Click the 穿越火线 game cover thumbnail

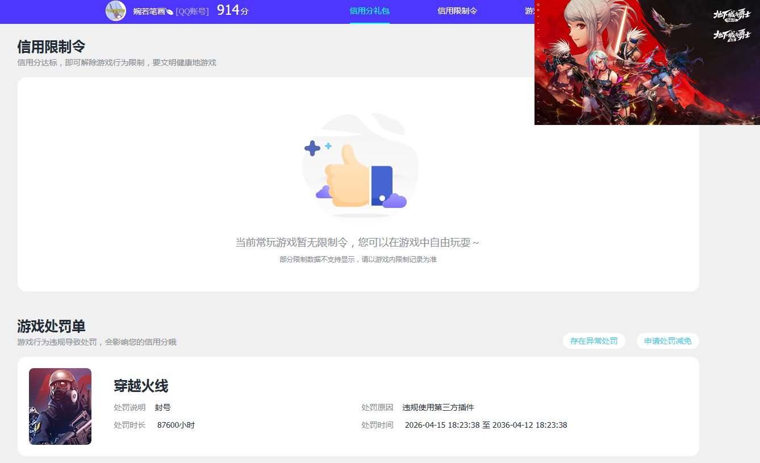(x=60, y=406)
